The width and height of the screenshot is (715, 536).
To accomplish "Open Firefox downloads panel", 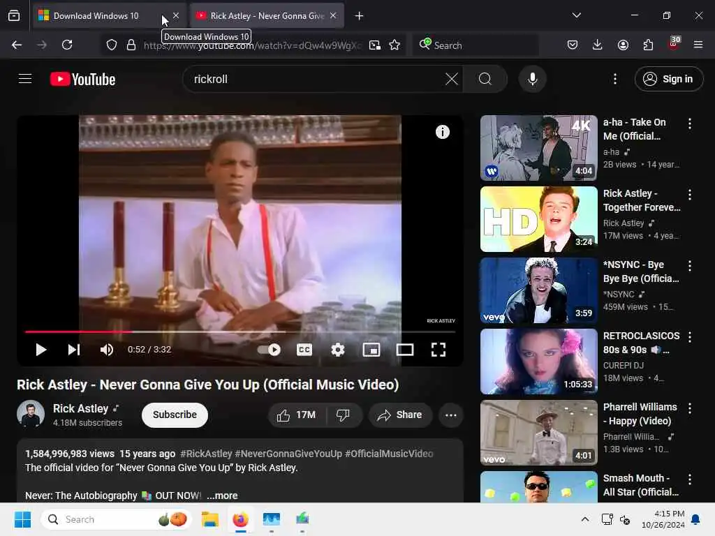I will point(598,45).
